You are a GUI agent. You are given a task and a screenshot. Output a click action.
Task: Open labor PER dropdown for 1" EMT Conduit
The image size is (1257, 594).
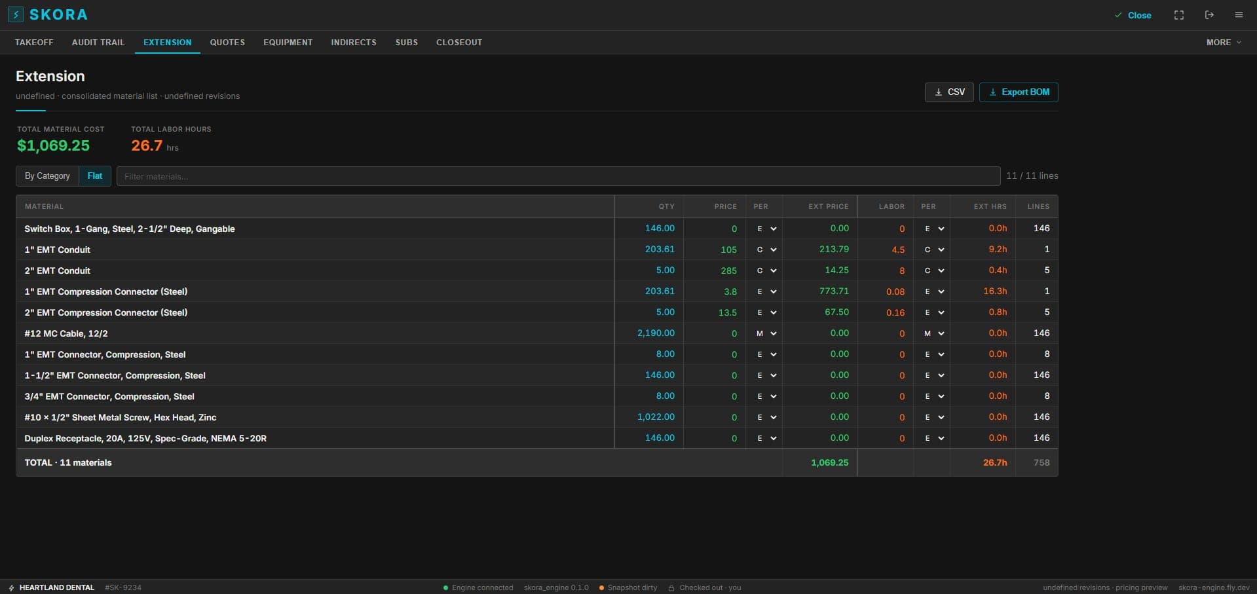[x=934, y=250]
